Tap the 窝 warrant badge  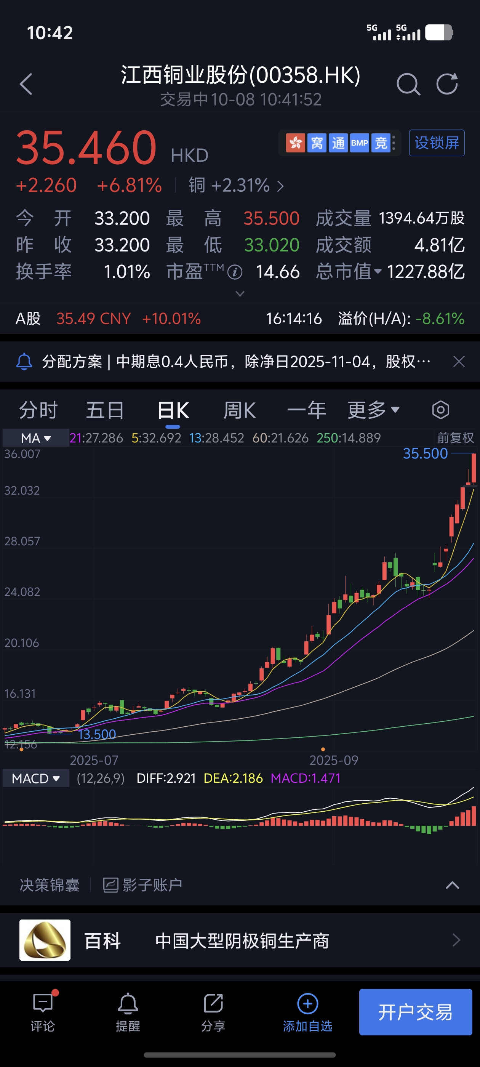317,143
